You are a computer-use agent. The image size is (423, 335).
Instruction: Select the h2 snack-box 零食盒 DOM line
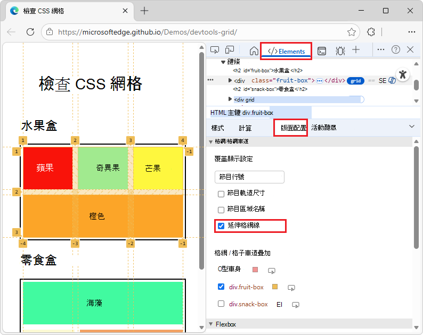click(270, 89)
